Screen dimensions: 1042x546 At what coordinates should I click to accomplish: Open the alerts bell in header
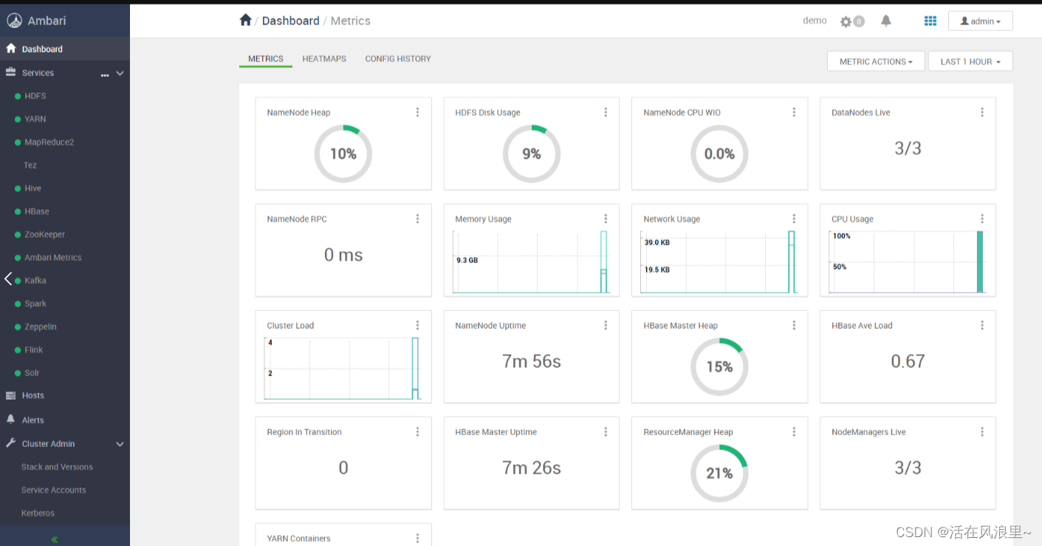coord(886,21)
